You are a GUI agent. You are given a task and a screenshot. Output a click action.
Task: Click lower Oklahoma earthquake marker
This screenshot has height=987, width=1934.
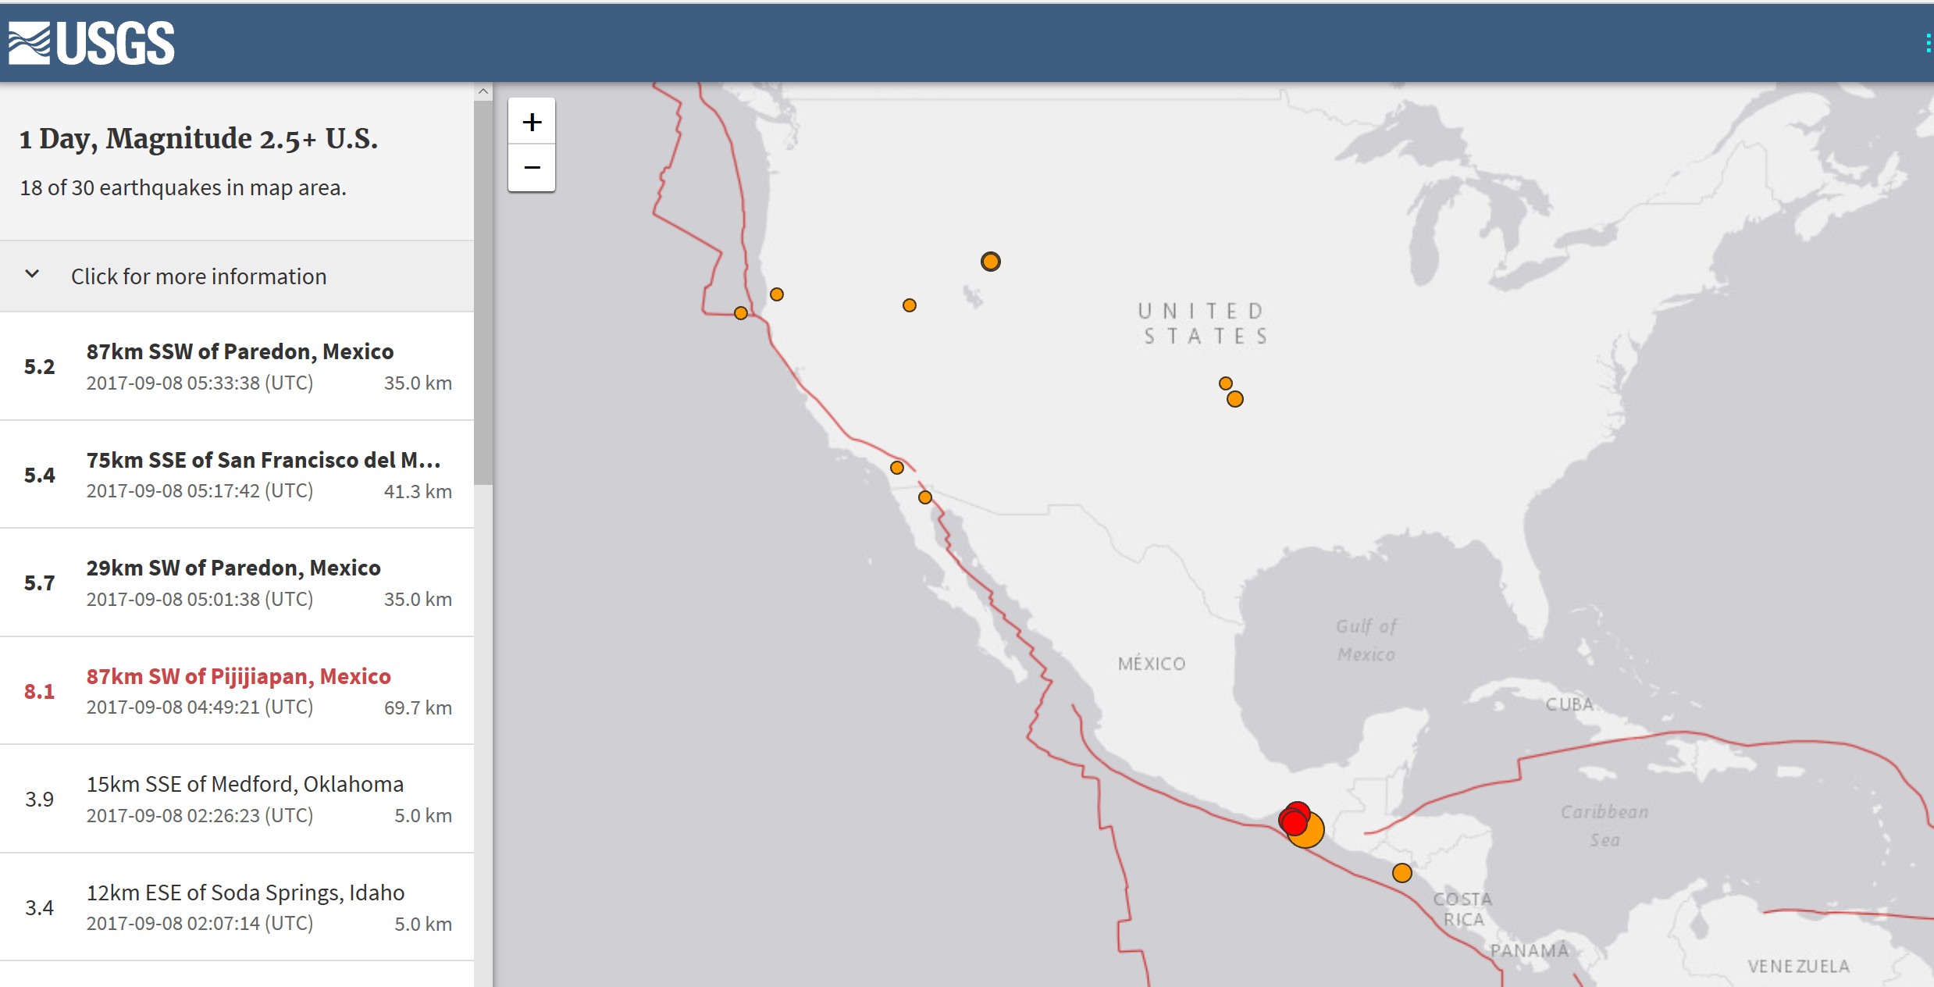coord(1235,400)
